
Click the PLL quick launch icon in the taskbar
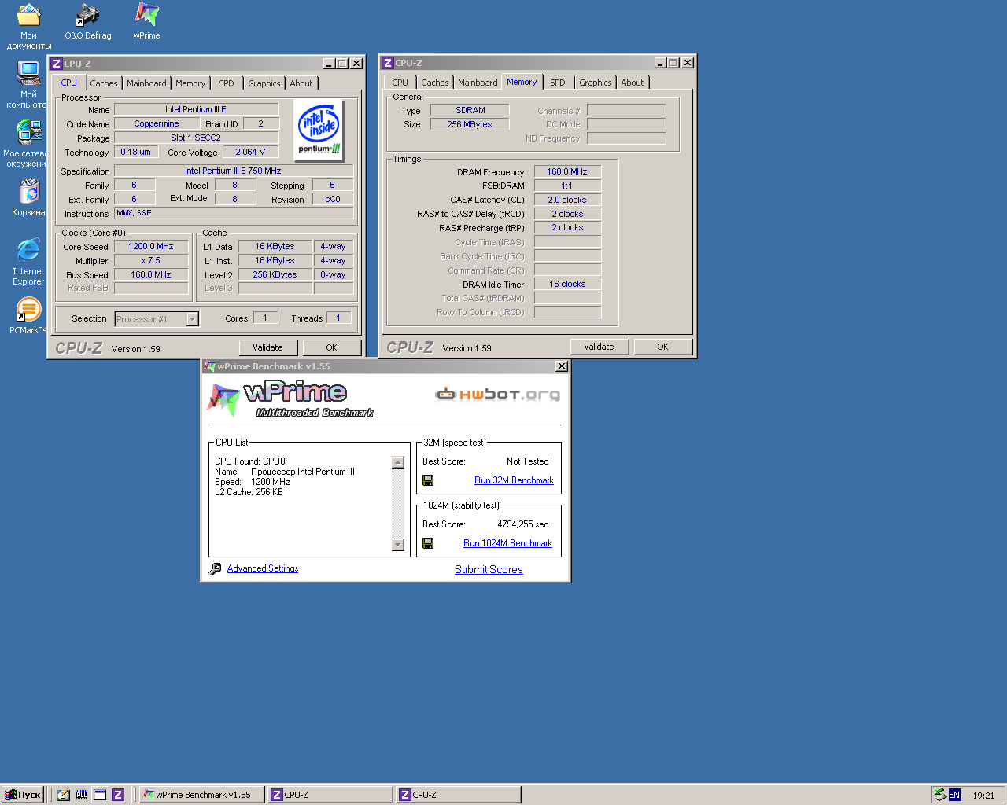82,795
